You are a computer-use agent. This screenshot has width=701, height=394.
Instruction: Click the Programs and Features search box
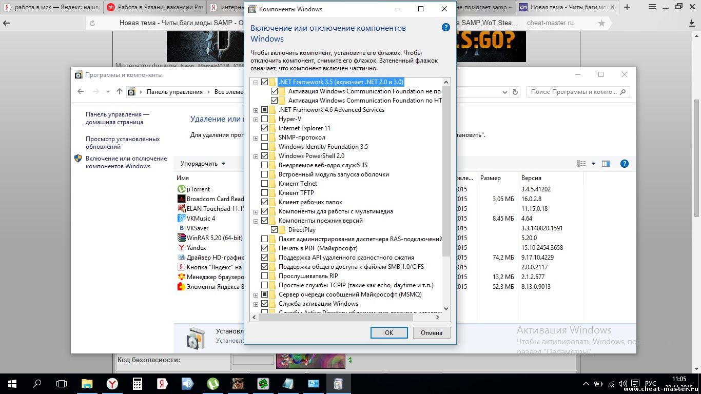573,92
